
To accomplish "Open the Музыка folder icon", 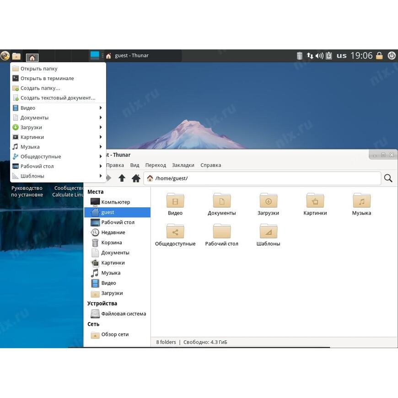I will 361,201.
